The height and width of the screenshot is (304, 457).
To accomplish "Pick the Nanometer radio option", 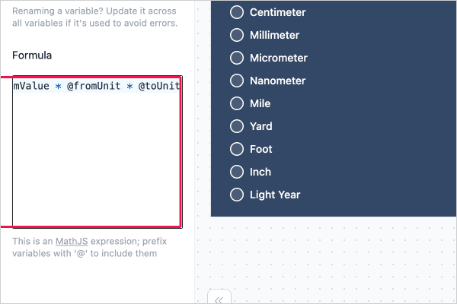I will [x=237, y=81].
